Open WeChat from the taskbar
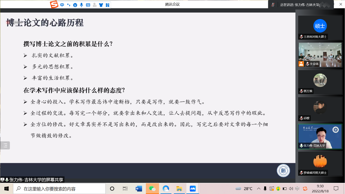This screenshot has height=194, width=345. pyautogui.click(x=152, y=189)
